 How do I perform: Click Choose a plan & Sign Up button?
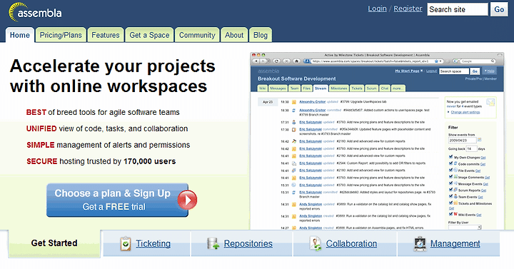coord(117,200)
